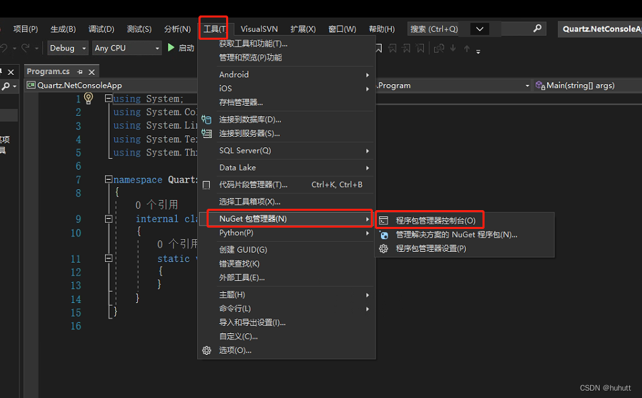
Task: Click the search magnifier icon in top search box
Action: point(538,28)
